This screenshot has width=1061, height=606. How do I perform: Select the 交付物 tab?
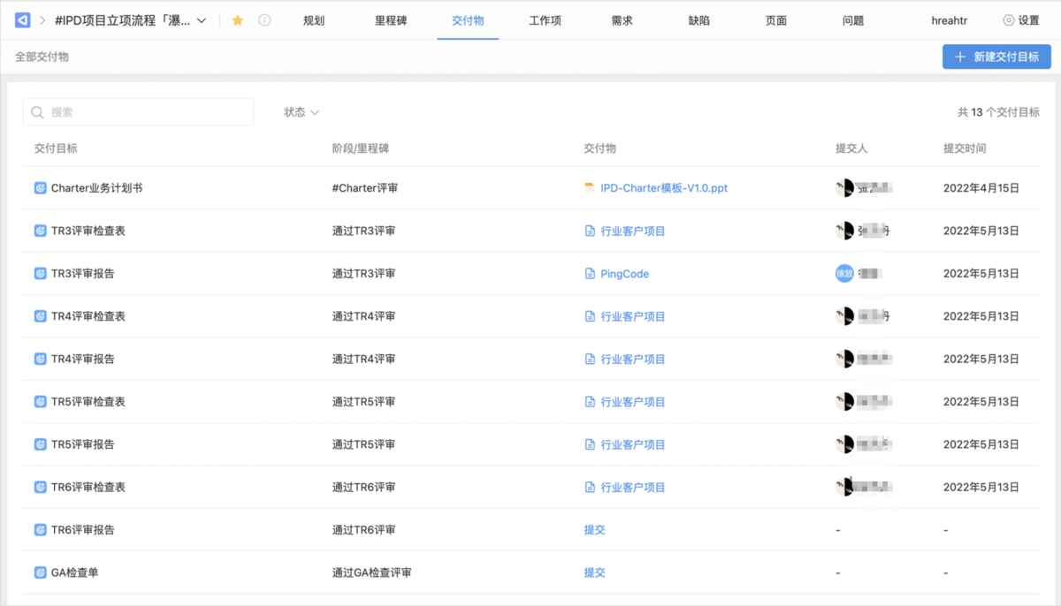[468, 20]
